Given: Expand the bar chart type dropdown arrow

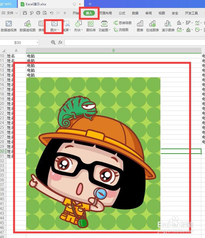Looking at the screenshot, I should (x=192, y=23).
